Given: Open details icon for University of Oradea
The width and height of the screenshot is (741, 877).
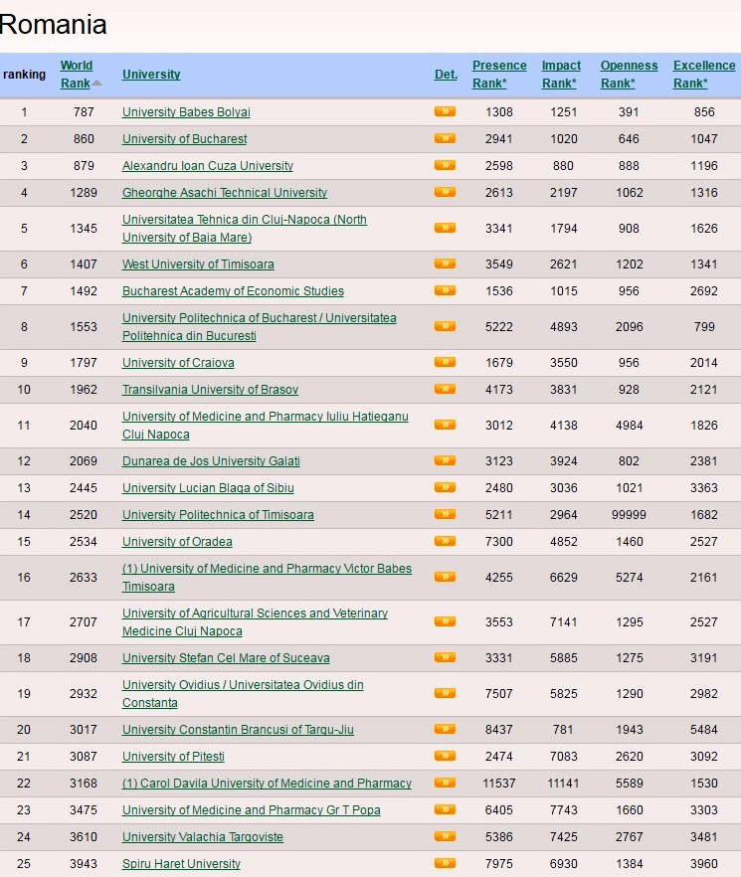Looking at the screenshot, I should click(x=445, y=541).
